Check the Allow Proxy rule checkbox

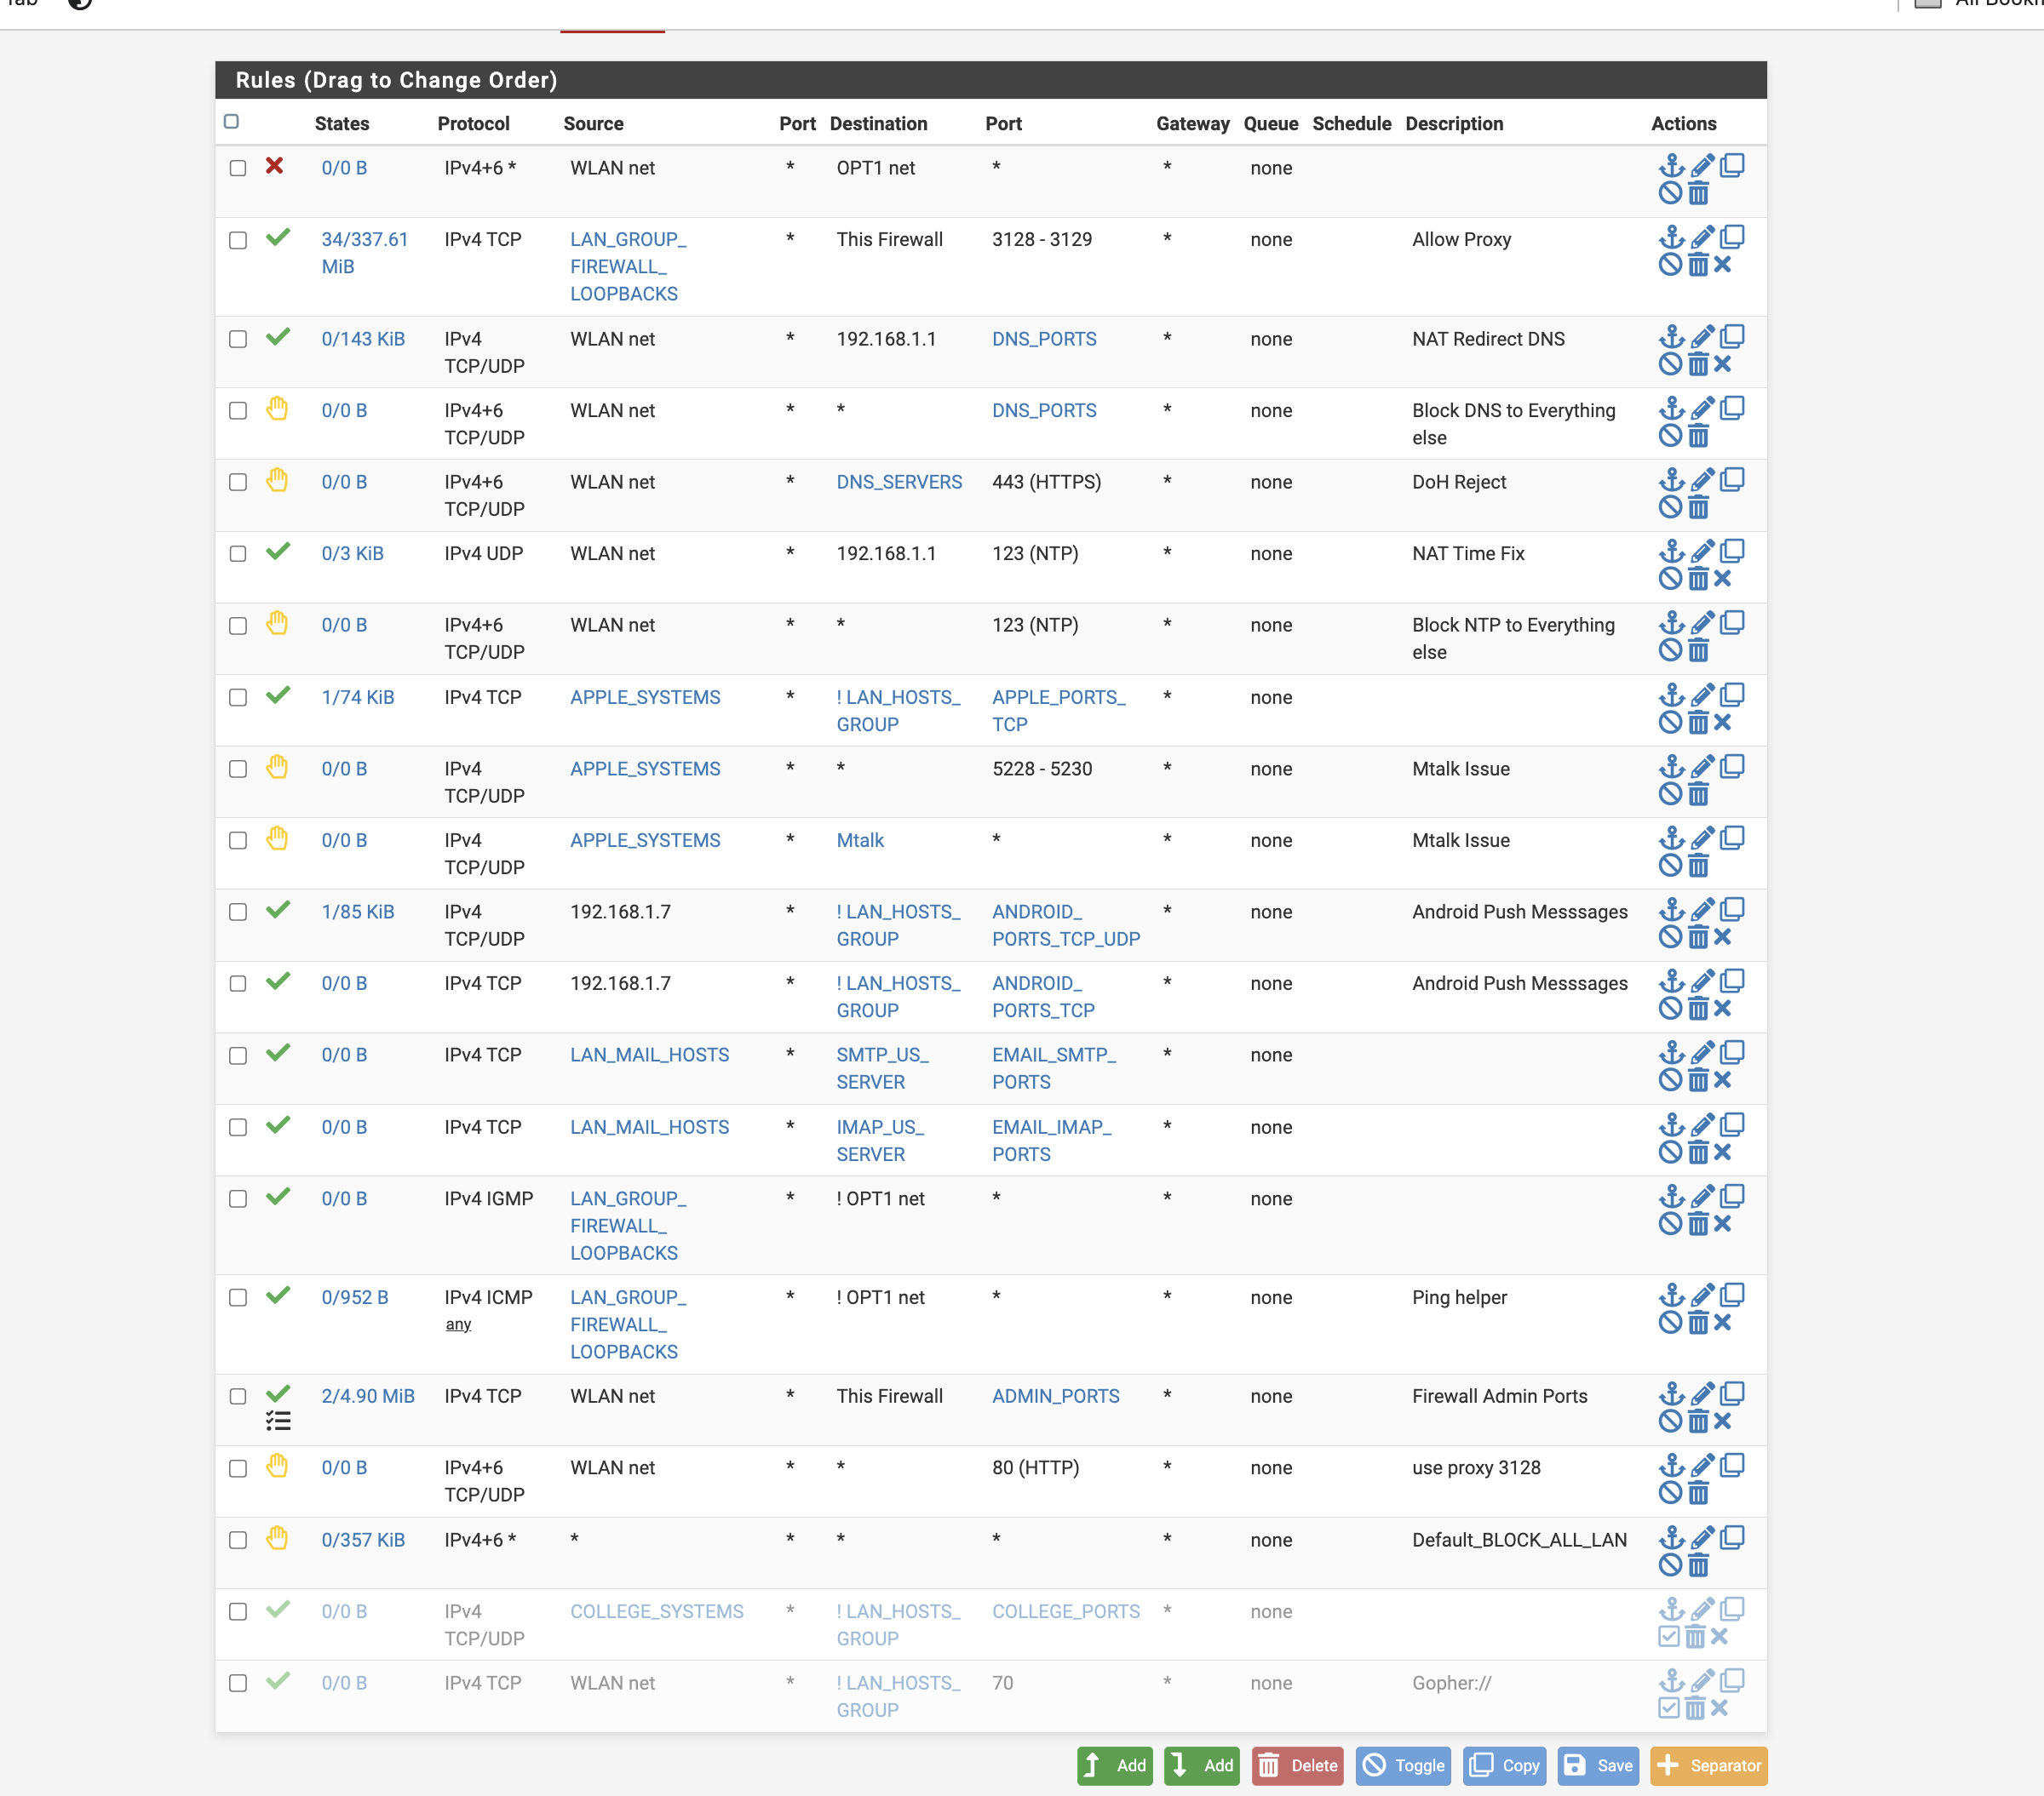(237, 240)
